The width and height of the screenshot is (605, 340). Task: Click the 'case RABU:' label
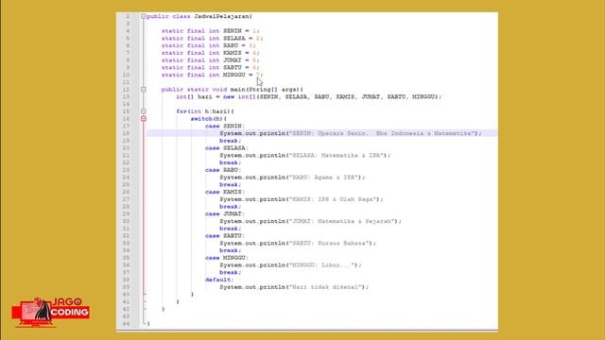[223, 170]
